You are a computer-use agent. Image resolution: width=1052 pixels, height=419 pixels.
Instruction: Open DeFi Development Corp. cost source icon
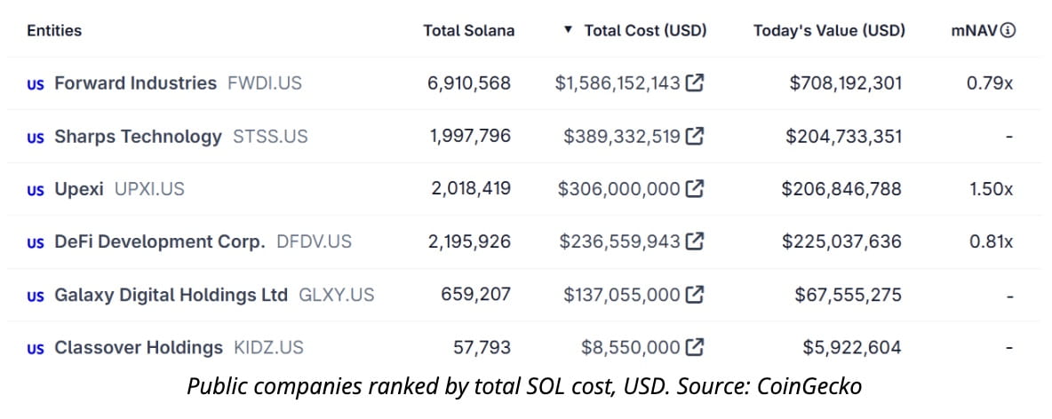pos(695,241)
